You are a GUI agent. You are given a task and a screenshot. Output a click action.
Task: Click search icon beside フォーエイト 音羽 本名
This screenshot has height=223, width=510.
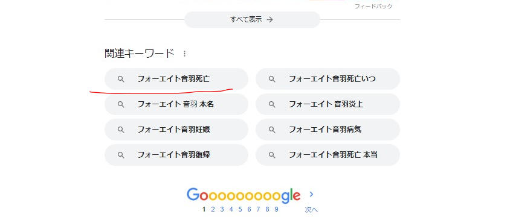[121, 104]
